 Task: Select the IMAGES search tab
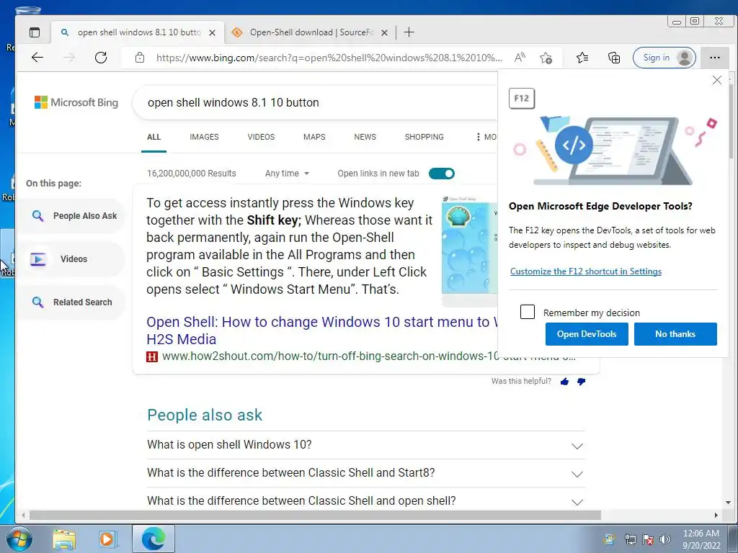204,137
